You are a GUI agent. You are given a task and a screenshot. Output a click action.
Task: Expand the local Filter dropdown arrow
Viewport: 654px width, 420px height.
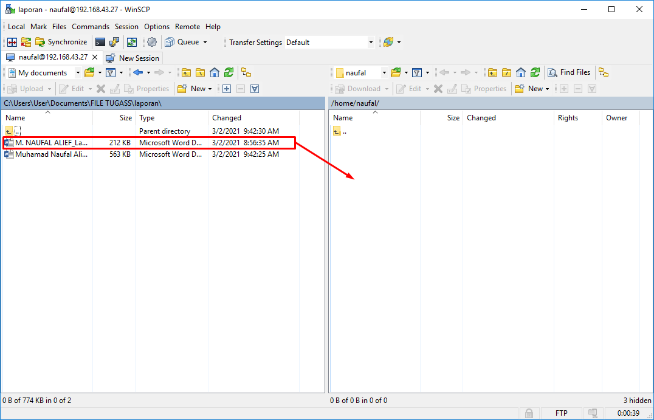121,72
